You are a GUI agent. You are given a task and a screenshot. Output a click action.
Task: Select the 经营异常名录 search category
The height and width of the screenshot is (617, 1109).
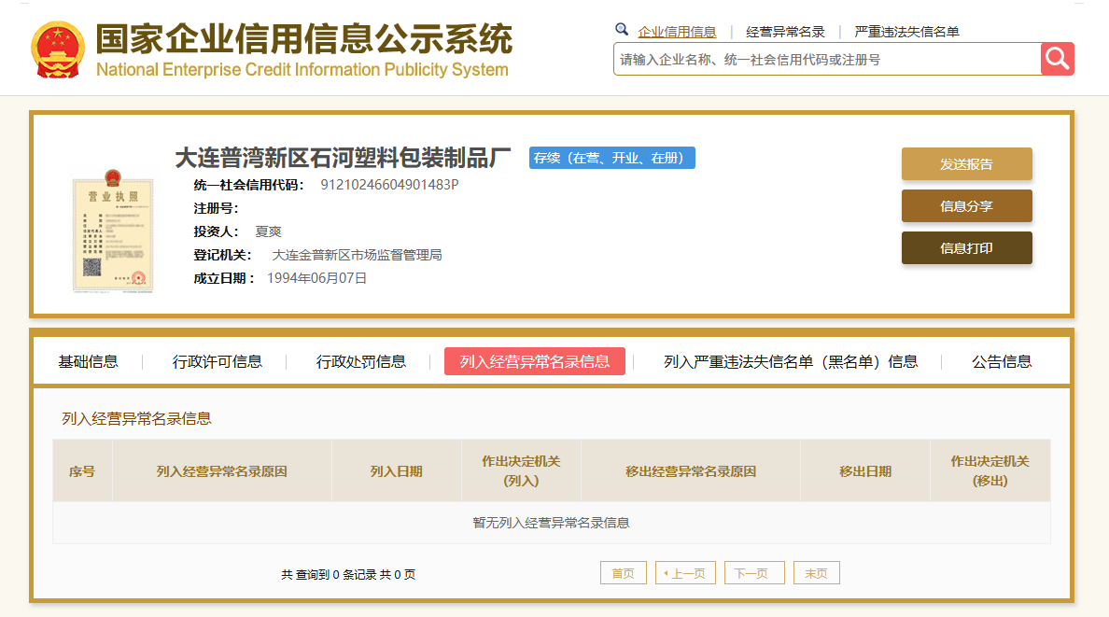coord(785,32)
